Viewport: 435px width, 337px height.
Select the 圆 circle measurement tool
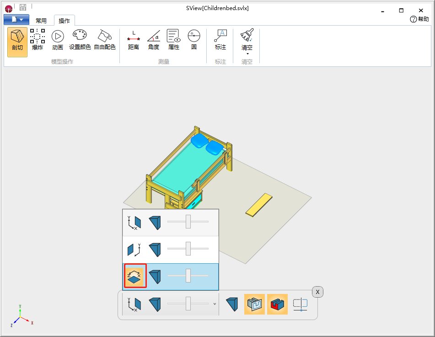[194, 39]
